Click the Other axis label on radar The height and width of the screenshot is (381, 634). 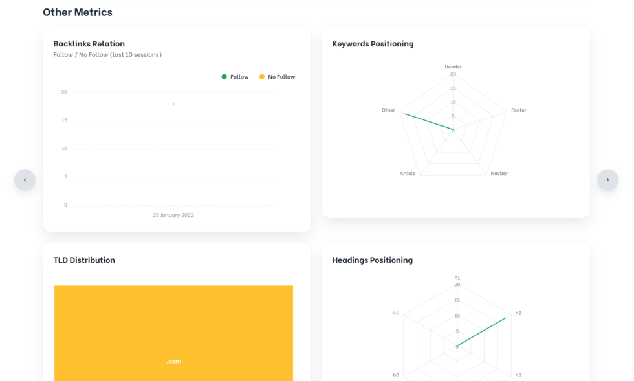pyautogui.click(x=388, y=110)
